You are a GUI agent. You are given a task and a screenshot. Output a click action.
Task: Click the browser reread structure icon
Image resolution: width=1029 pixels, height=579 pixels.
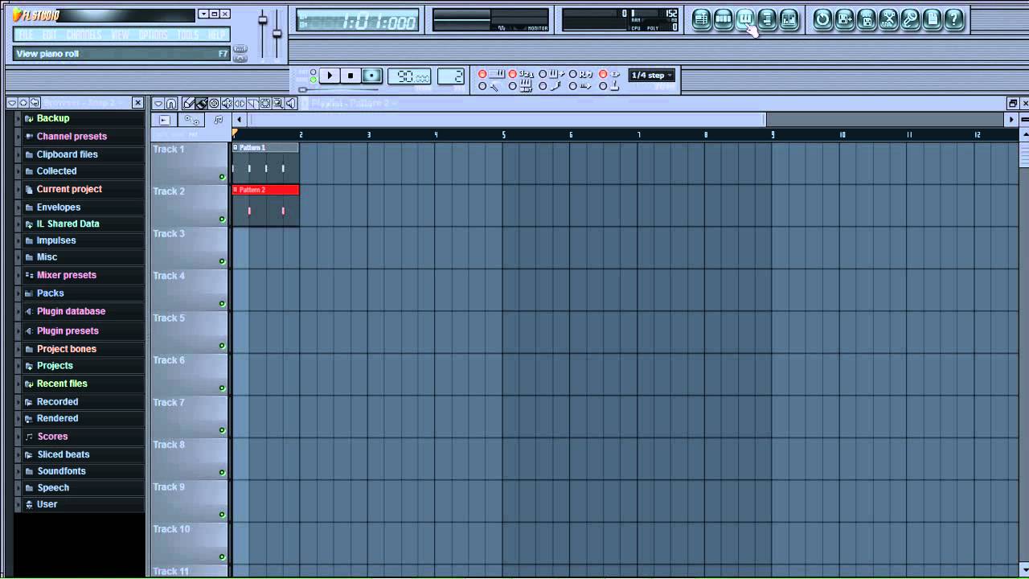tap(35, 103)
